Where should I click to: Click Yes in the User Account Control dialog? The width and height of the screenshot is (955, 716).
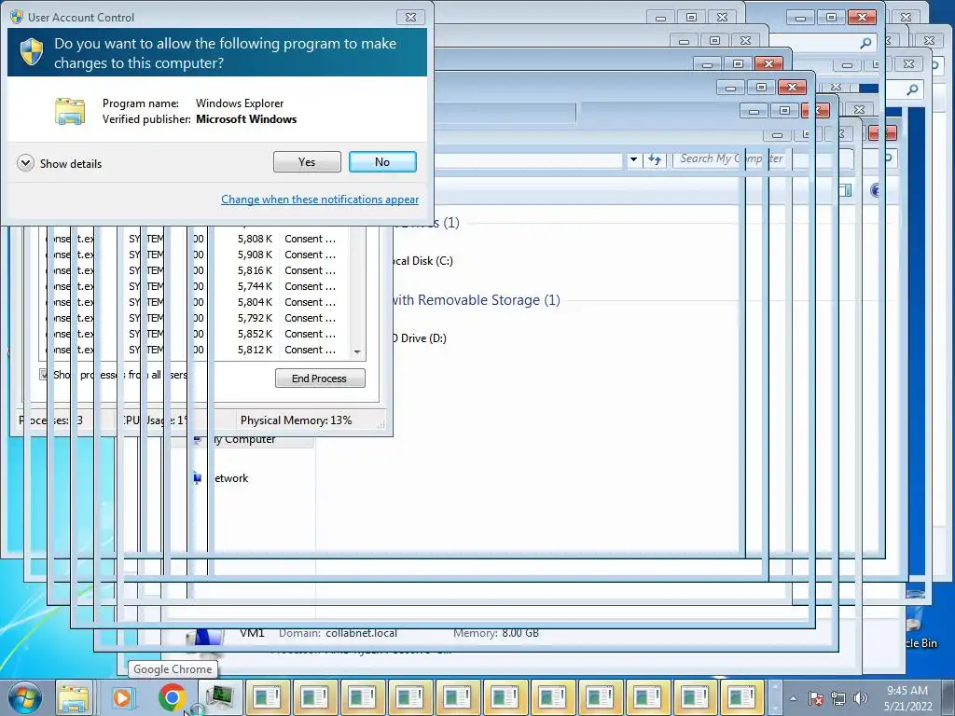(x=307, y=162)
